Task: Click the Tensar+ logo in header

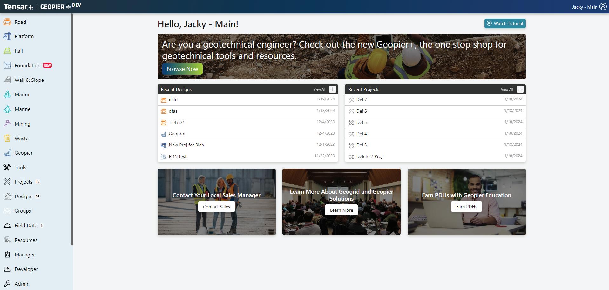Action: pyautogui.click(x=18, y=7)
